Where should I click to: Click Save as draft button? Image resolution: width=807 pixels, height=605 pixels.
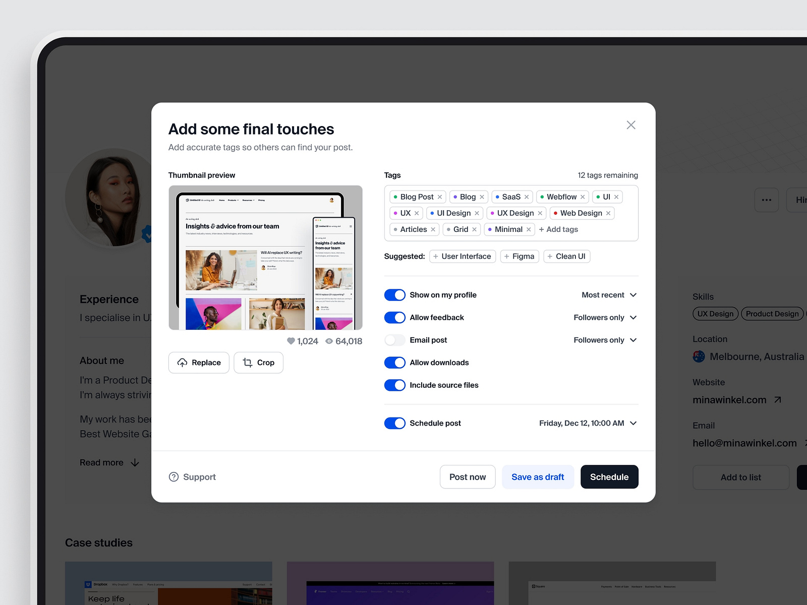point(538,477)
